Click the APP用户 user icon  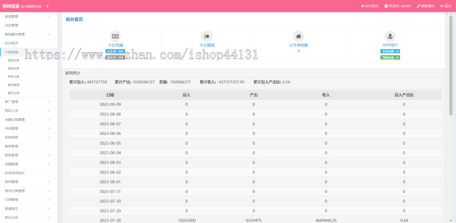click(390, 36)
